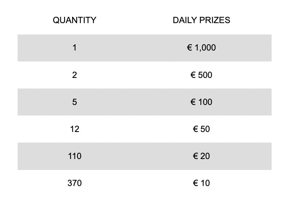
Task: Click the euro symbol before 1,000
Action: point(189,47)
